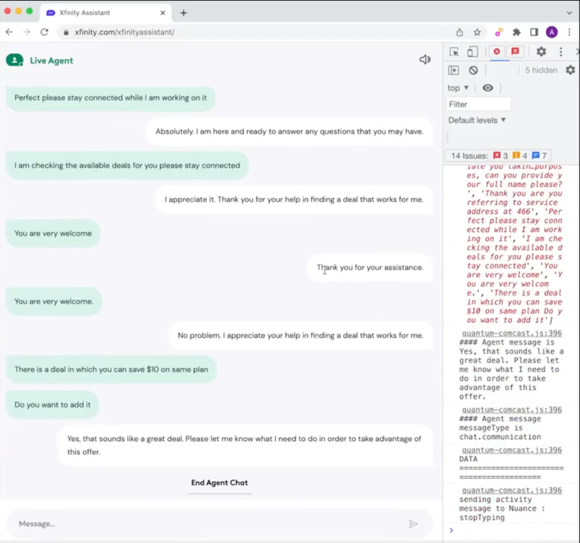
Task: Click the 4 warnings issue badge
Action: point(520,156)
